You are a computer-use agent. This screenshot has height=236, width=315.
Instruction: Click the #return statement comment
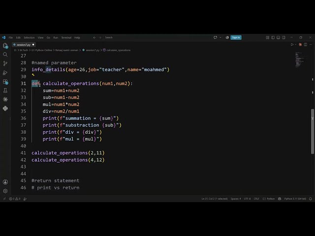coord(55,180)
